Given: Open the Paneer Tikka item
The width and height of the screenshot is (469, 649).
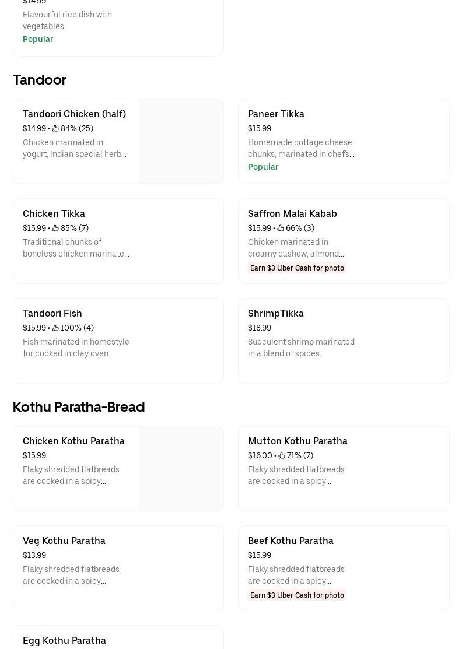Looking at the screenshot, I should 276,114.
